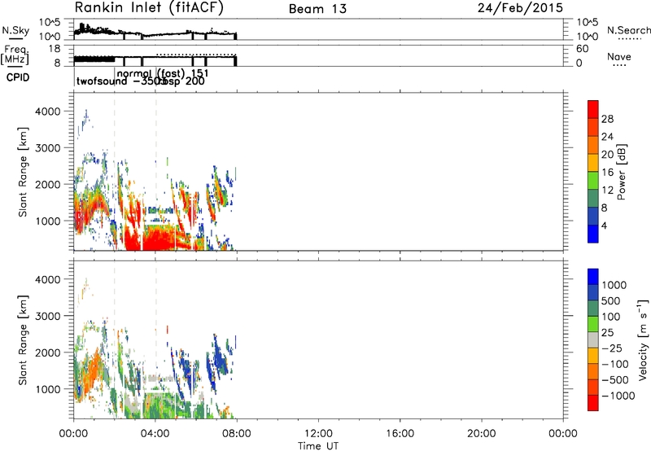Pick the orange 20–24 dB power colorbar segment
Screen dimensions: 651x451
pos(593,146)
